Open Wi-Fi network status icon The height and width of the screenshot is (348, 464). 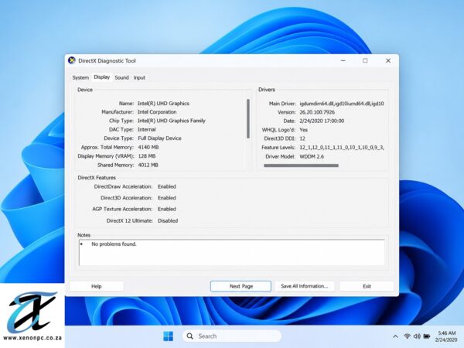click(407, 336)
